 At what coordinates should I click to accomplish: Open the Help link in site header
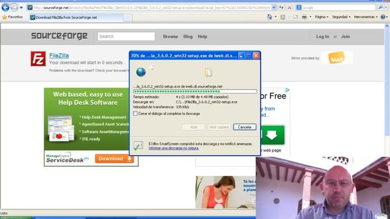pos(202,36)
